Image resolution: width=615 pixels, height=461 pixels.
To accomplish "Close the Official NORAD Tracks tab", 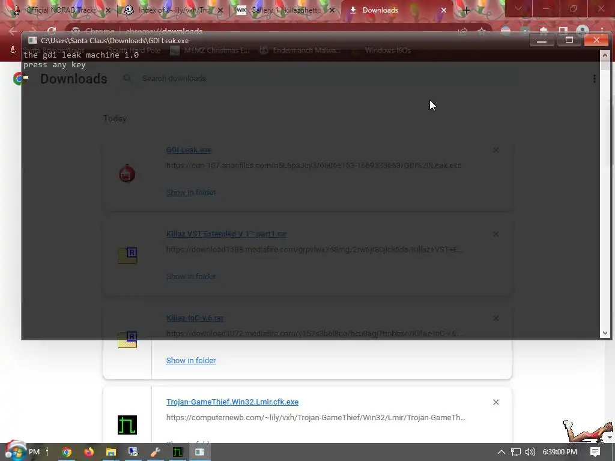I will (108, 11).
